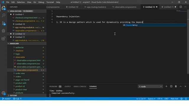Change indentation Spaces: 4 setting
The image size is (189, 106).
(151, 99)
